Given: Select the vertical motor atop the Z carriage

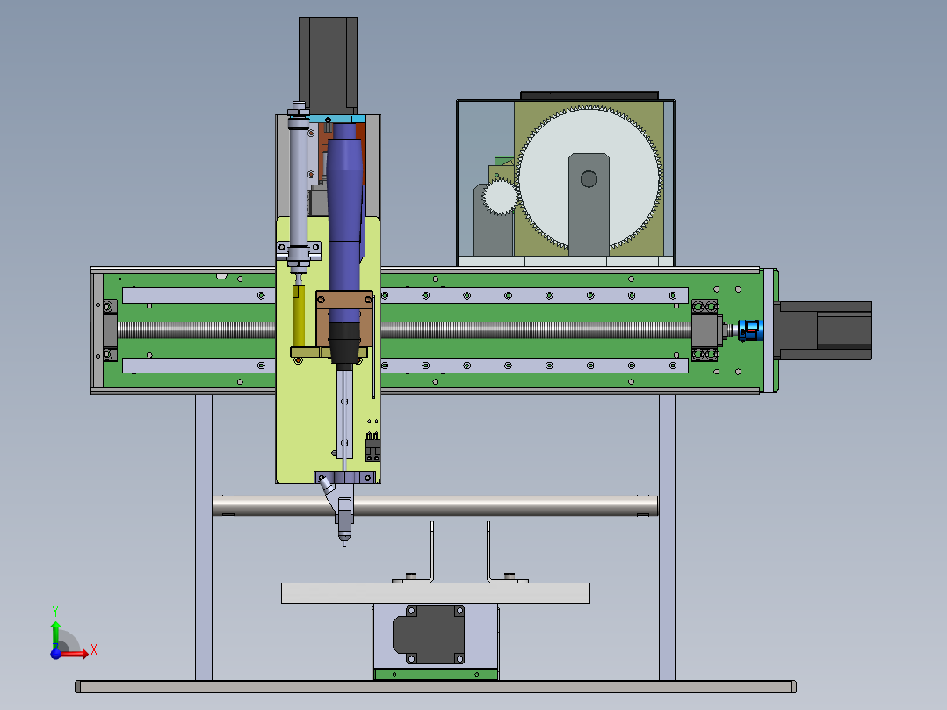Looking at the screenshot, I should point(328,65).
